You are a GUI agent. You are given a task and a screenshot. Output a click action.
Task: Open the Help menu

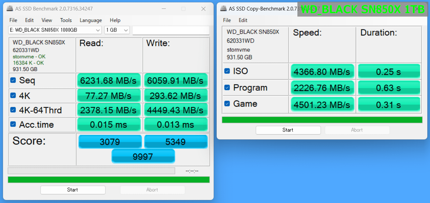click(x=115, y=20)
